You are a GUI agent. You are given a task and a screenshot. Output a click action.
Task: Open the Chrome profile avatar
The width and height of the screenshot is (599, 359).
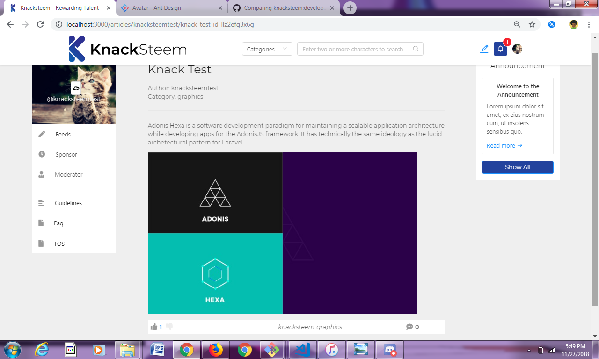pos(574,24)
